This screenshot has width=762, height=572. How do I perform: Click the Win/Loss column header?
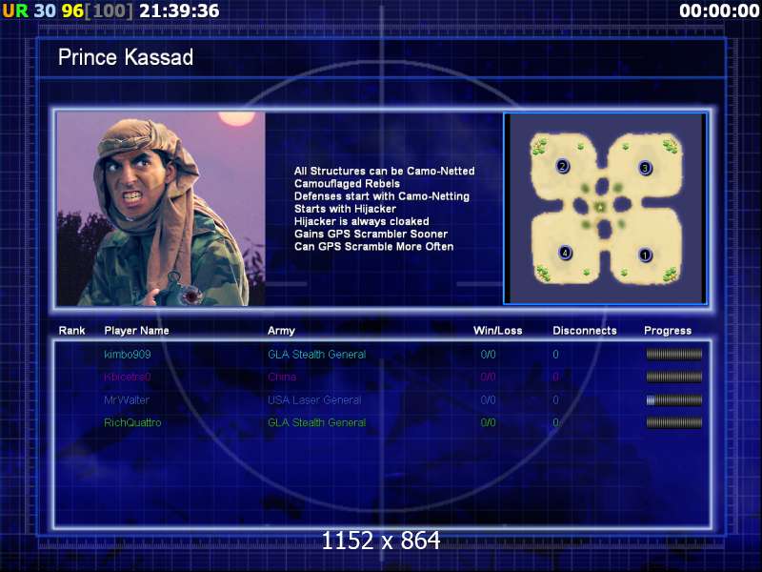497,331
